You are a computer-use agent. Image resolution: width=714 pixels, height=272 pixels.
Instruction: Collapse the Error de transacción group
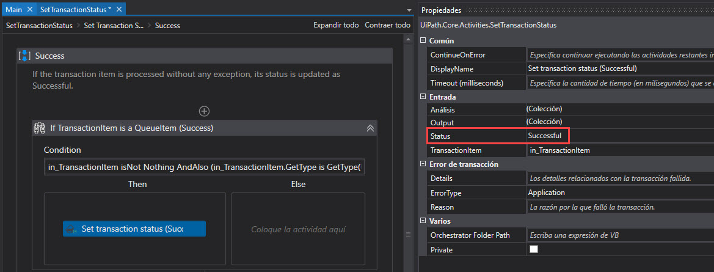[423, 164]
